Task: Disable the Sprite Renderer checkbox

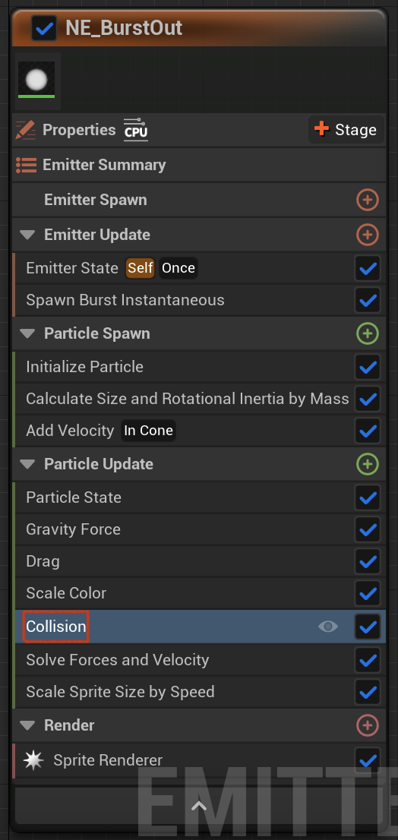Action: (x=368, y=760)
